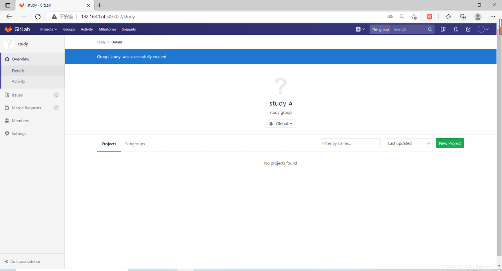Image resolution: width=502 pixels, height=271 pixels.
Task: Open the browser Favorites list icon
Action: point(448,16)
